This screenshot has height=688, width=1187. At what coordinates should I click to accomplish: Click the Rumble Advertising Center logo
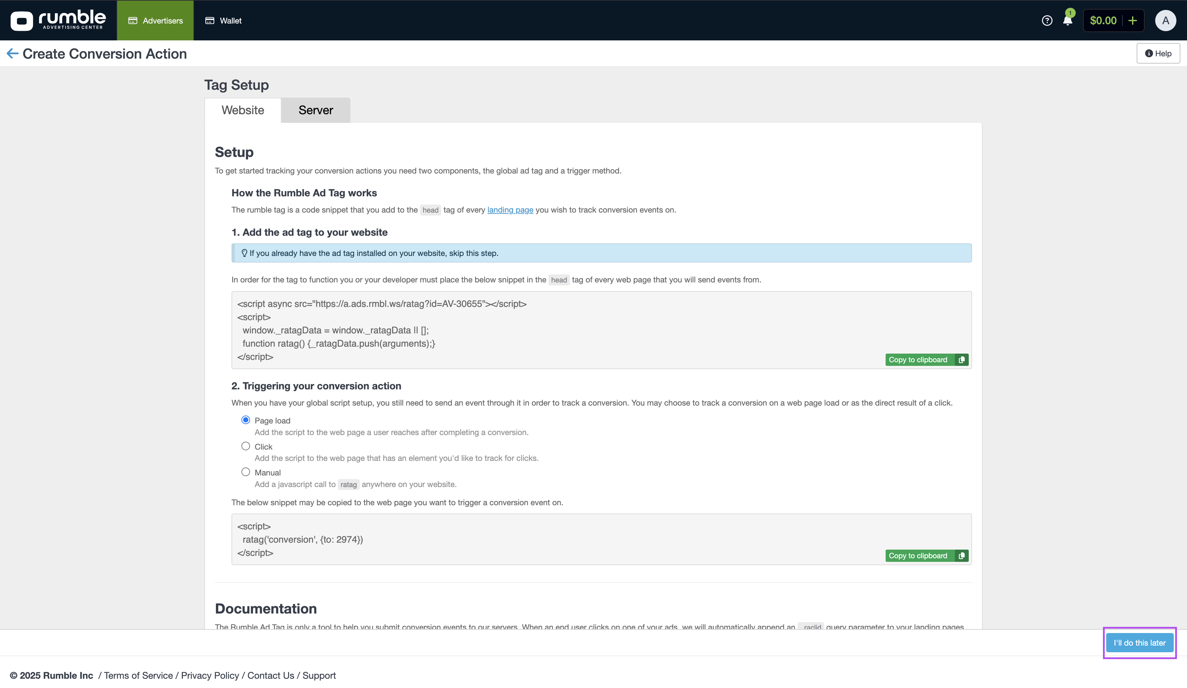[x=58, y=20]
